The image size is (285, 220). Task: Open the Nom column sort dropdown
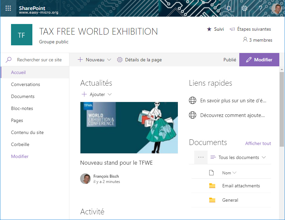click(x=235, y=173)
